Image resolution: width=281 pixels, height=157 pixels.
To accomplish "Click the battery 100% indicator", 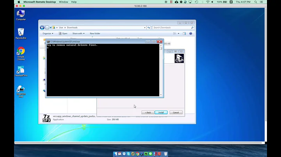I will [222, 2].
